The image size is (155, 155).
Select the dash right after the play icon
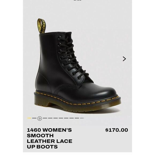pyautogui.click(x=45, y=118)
